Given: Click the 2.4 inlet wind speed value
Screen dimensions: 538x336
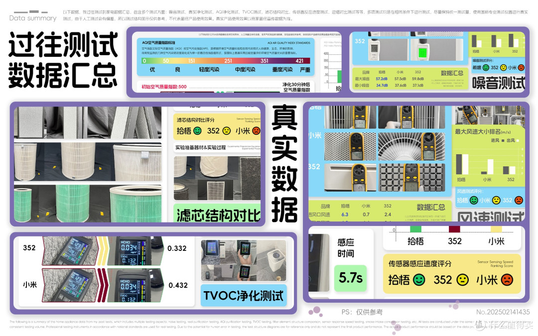Looking at the screenshot, I should pos(388,215).
